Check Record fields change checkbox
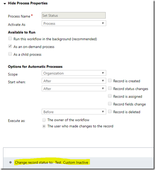 [110, 104]
